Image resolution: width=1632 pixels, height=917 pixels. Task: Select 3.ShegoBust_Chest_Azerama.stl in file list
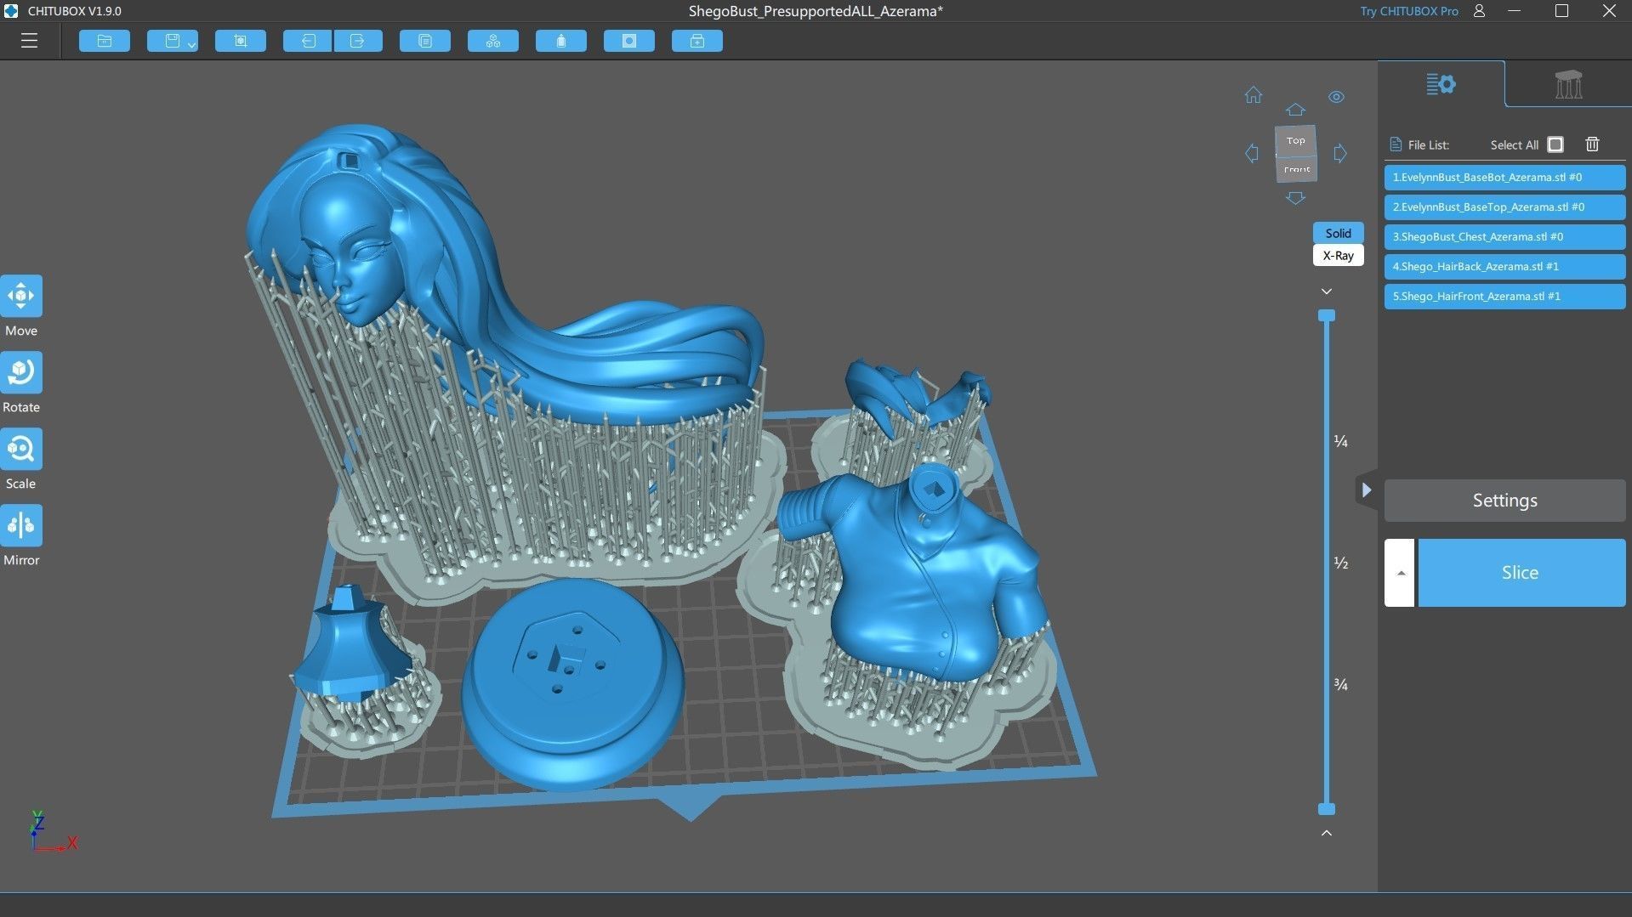1504,237
